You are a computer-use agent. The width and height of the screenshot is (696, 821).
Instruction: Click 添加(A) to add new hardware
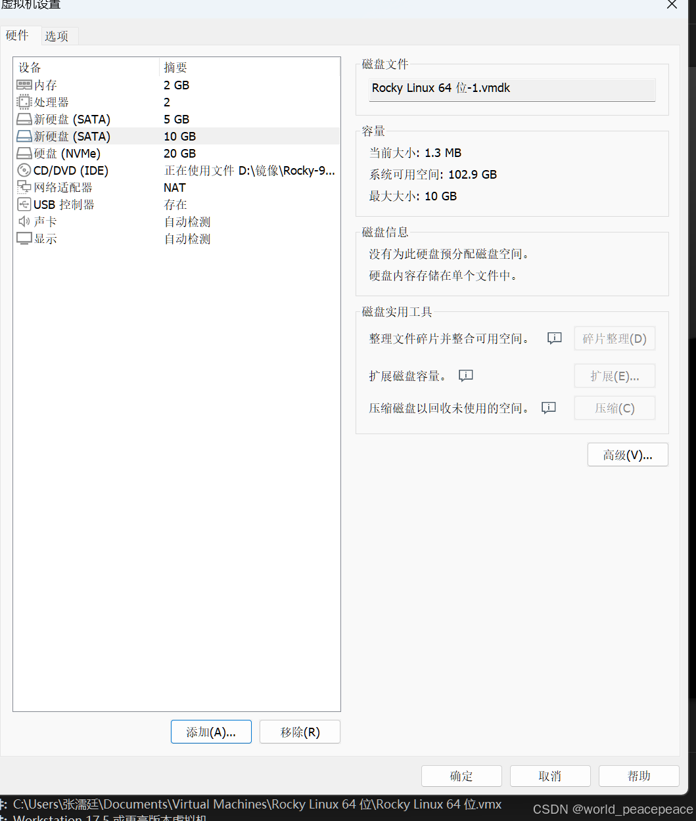211,731
